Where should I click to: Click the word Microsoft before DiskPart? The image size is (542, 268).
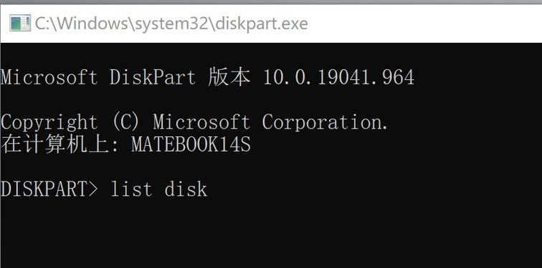pyautogui.click(x=49, y=77)
